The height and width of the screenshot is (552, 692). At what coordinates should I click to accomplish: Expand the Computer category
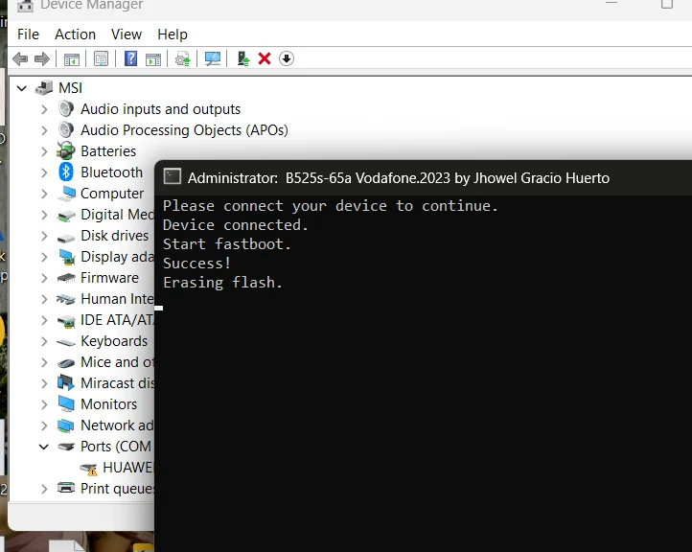coord(44,194)
